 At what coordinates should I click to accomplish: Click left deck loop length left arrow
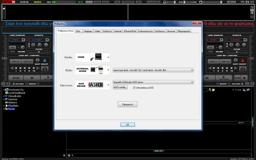[x=12, y=68]
